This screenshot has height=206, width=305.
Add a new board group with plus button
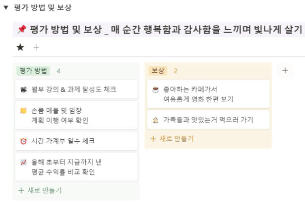click(285, 70)
